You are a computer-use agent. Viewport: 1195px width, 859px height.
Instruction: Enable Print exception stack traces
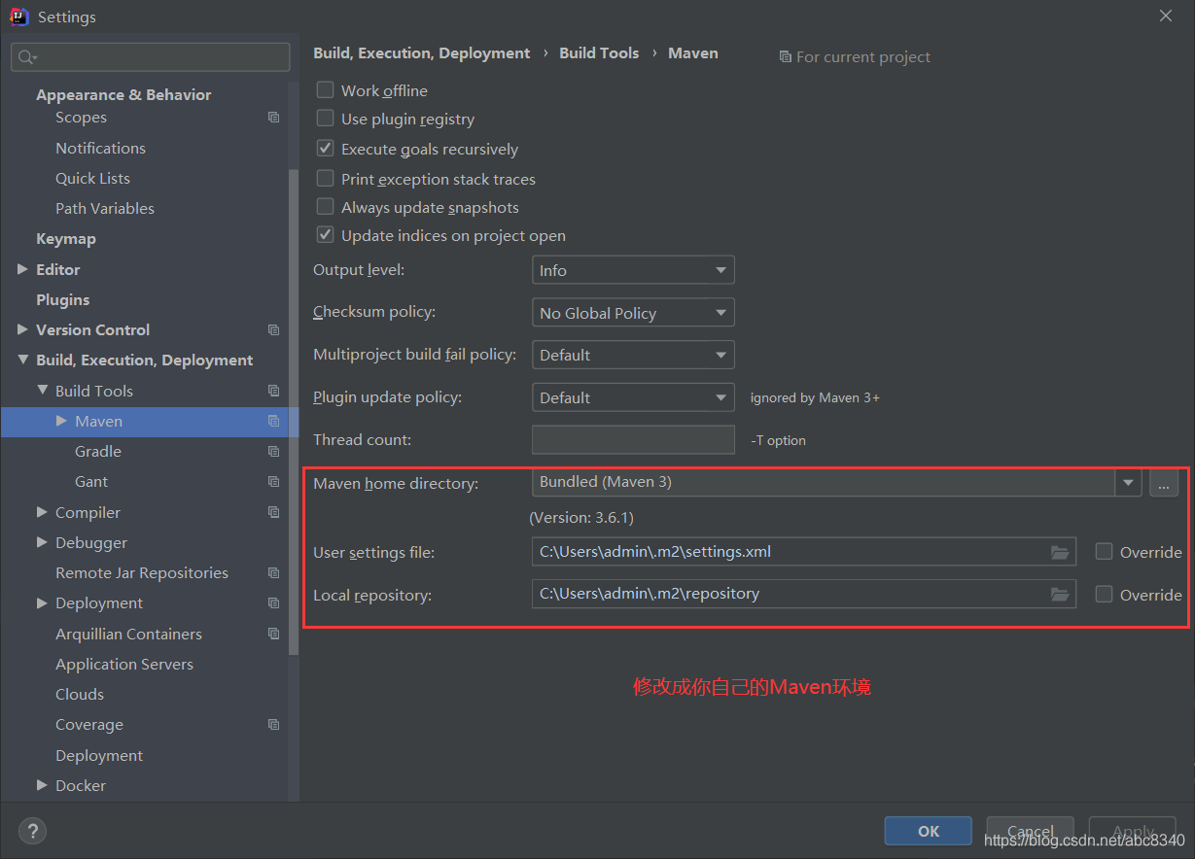coord(325,179)
